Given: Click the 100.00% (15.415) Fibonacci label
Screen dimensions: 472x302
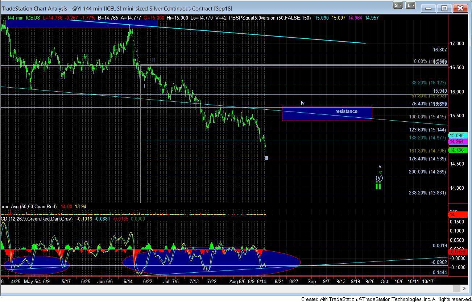Looking at the screenshot, I should tap(427, 117).
